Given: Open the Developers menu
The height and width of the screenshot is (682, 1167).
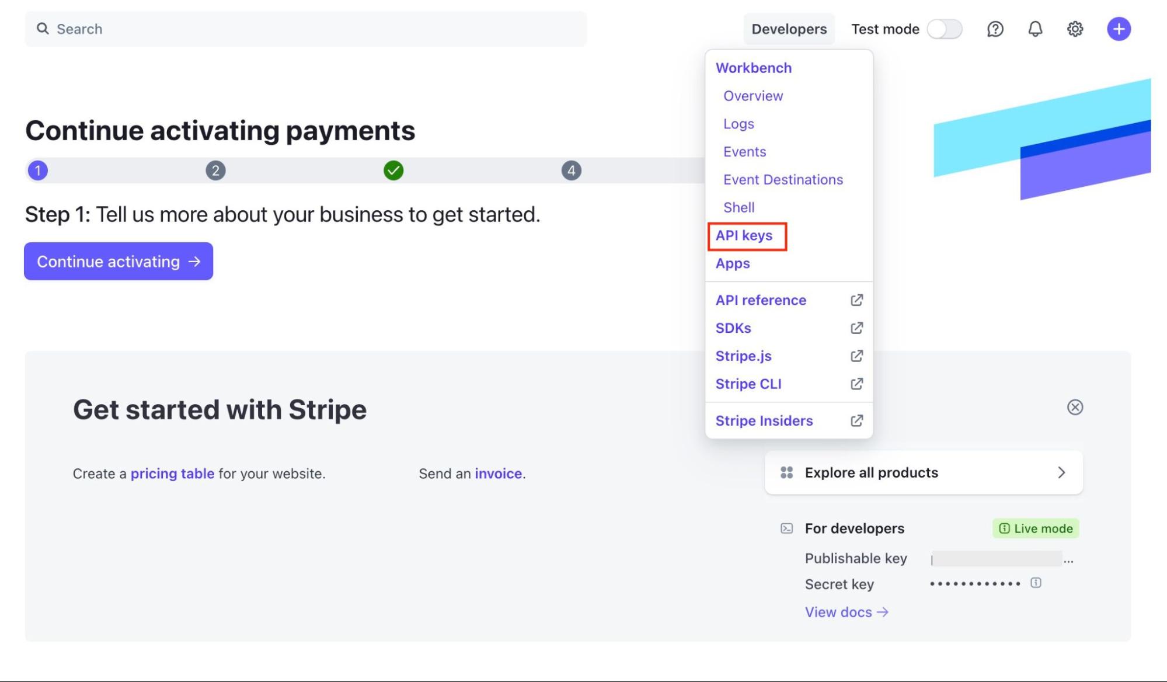Looking at the screenshot, I should (x=789, y=29).
